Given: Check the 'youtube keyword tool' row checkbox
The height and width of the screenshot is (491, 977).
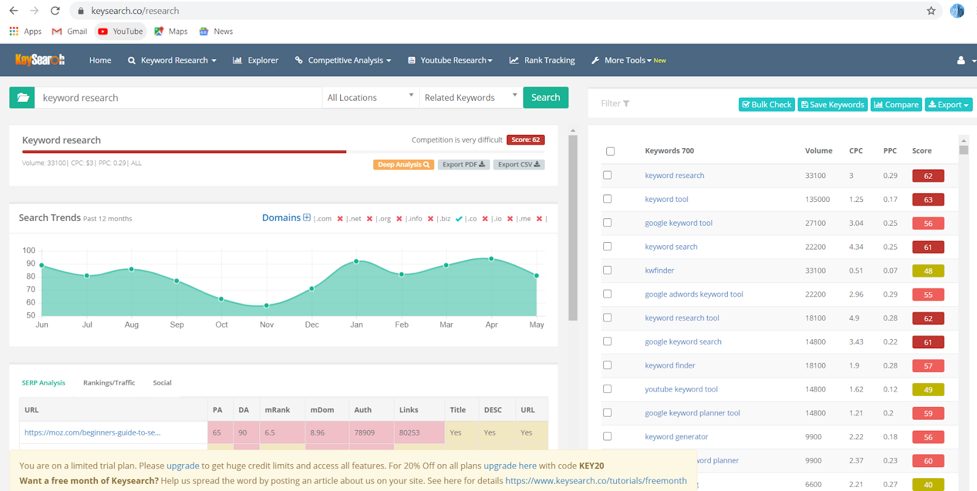Looking at the screenshot, I should (607, 389).
